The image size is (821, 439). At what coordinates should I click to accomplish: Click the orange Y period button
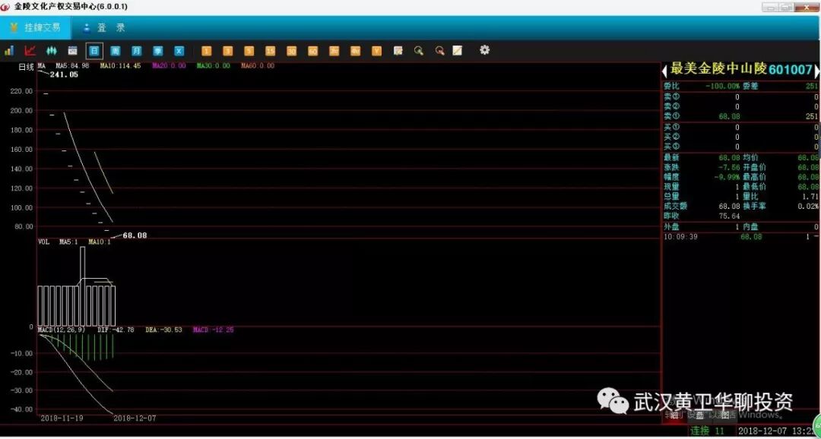tap(376, 51)
